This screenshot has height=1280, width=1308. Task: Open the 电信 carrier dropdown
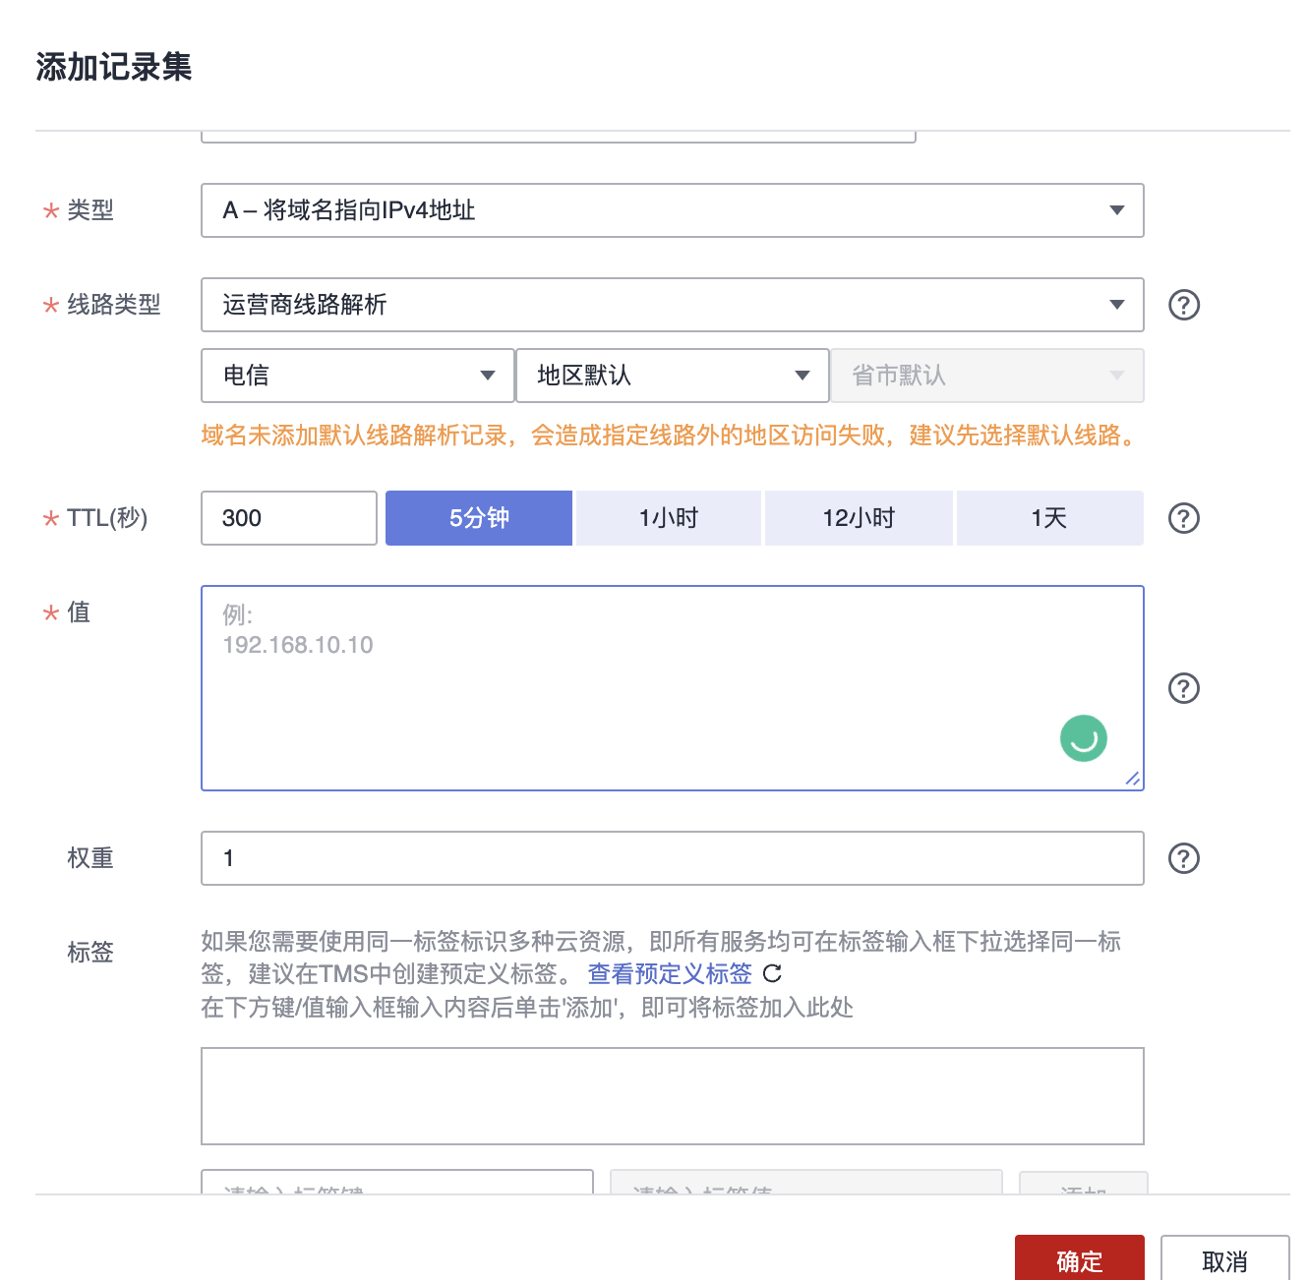click(357, 376)
